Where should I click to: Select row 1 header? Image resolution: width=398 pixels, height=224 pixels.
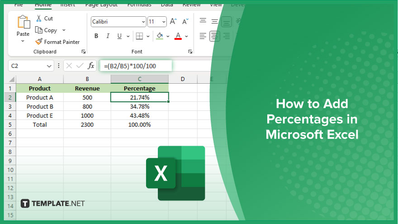(10, 88)
